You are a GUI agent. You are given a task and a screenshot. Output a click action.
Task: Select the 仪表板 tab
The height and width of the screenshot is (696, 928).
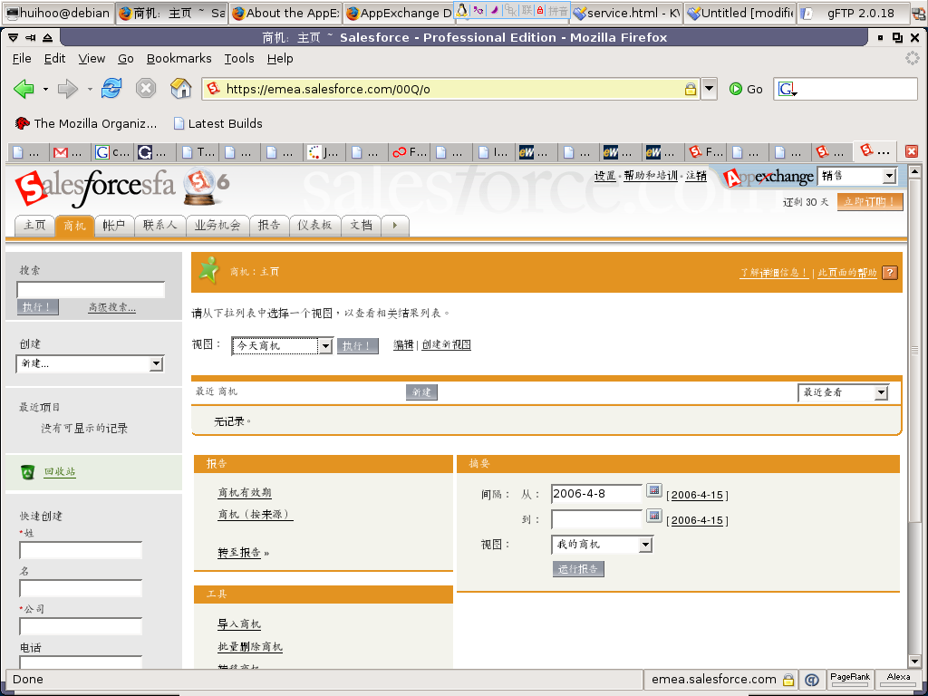point(314,226)
